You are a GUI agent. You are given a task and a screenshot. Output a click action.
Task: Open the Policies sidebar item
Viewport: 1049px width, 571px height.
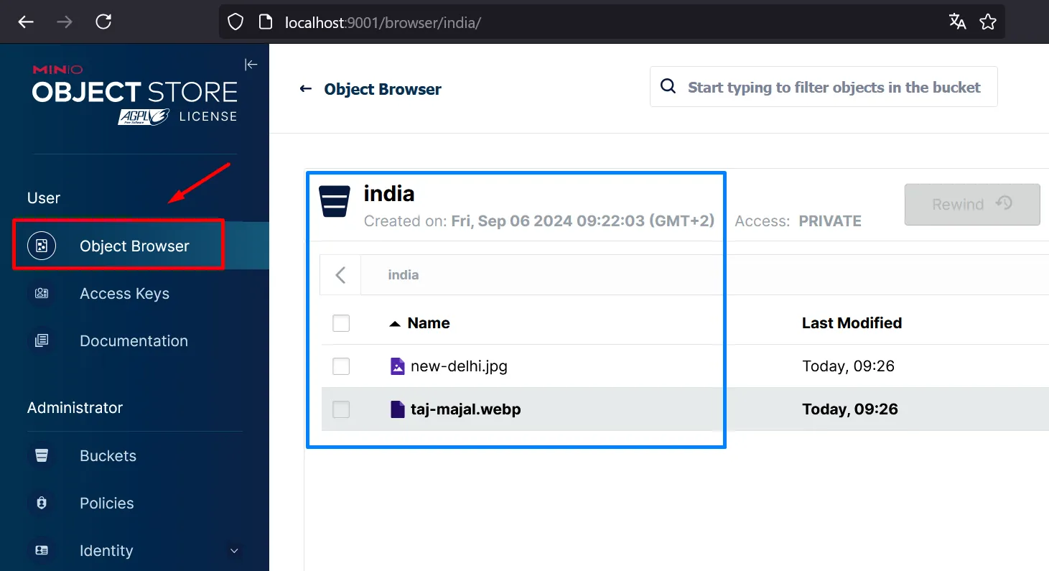click(x=106, y=503)
